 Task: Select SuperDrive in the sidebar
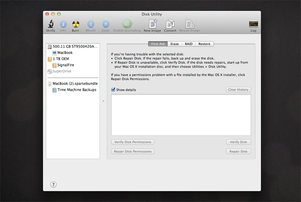click(73, 71)
